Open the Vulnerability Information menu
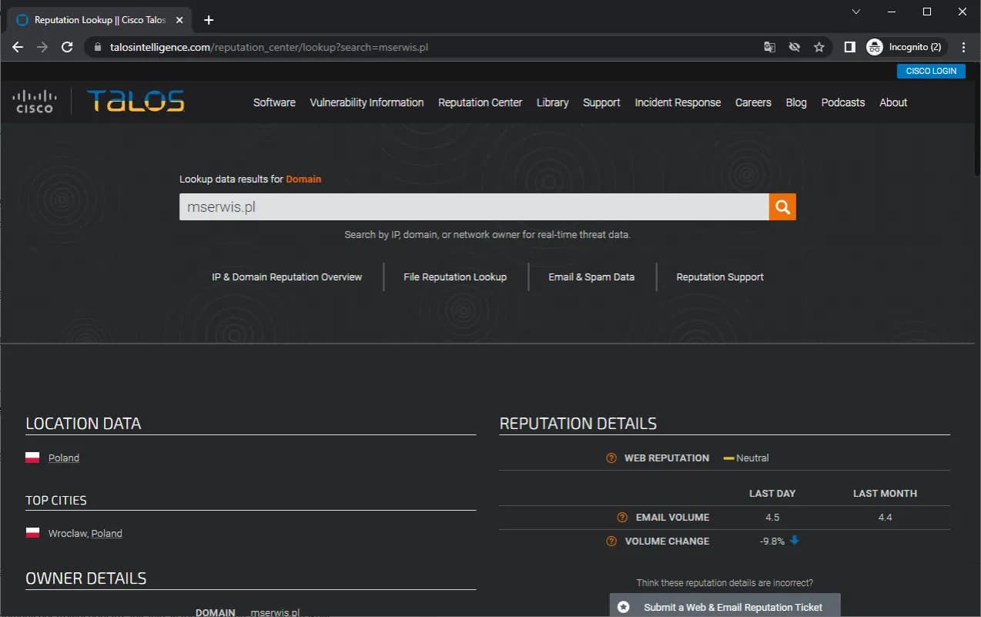The height and width of the screenshot is (617, 981). tap(367, 102)
